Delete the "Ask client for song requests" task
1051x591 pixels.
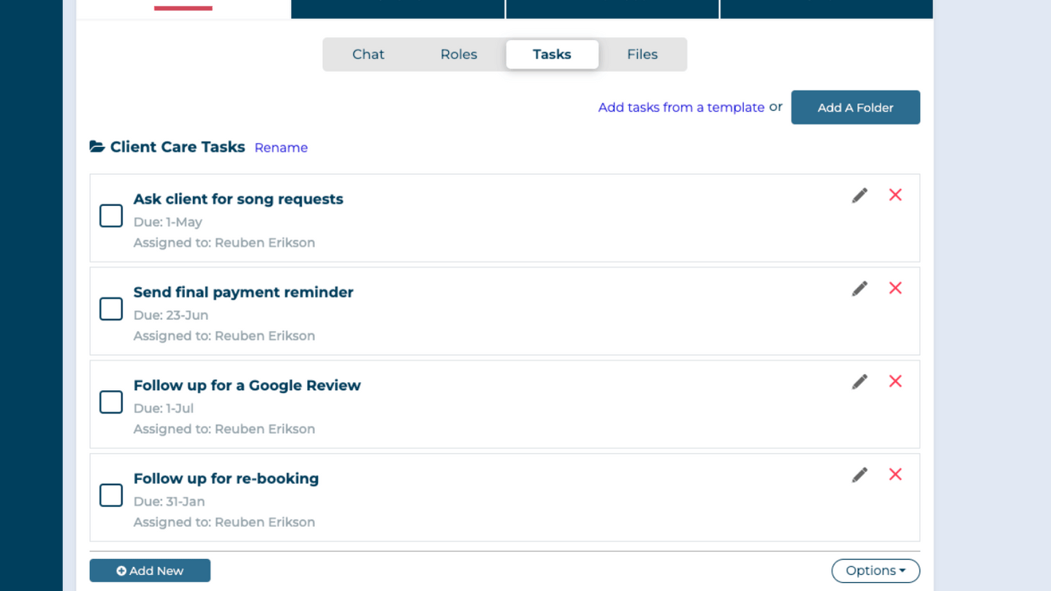point(895,194)
